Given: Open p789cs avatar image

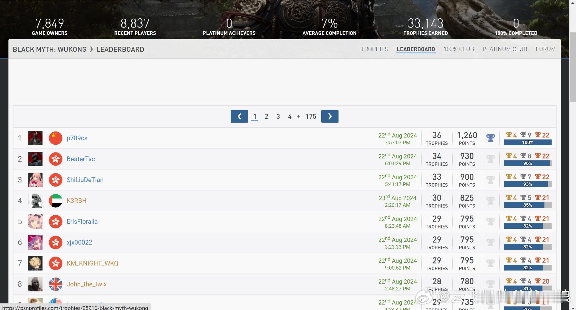Looking at the screenshot, I should click(35, 138).
